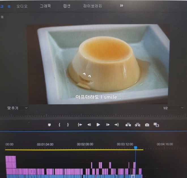Screen dimensions: 187x178
Task: Select the 라이브러리 workspace tab
Action: click(x=93, y=6)
